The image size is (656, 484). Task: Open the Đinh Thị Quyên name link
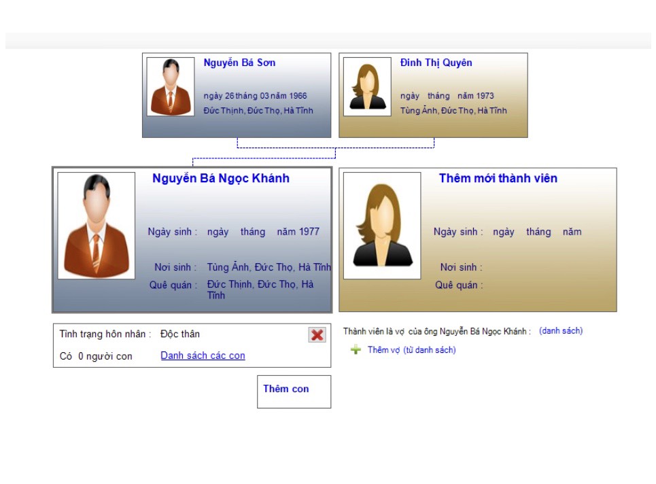pos(436,63)
